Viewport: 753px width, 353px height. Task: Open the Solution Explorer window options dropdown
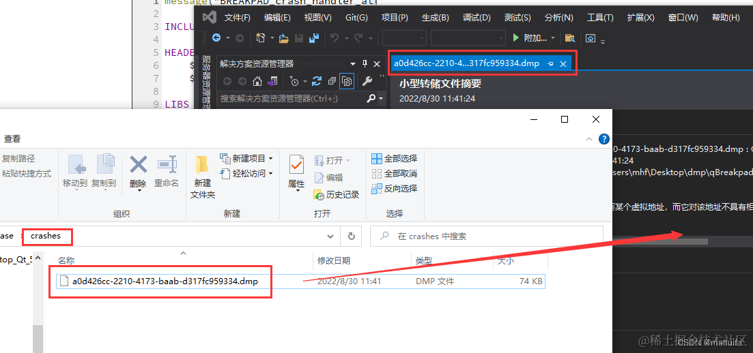353,64
